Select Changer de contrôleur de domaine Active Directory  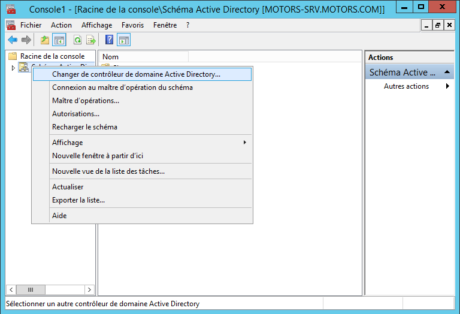point(136,74)
